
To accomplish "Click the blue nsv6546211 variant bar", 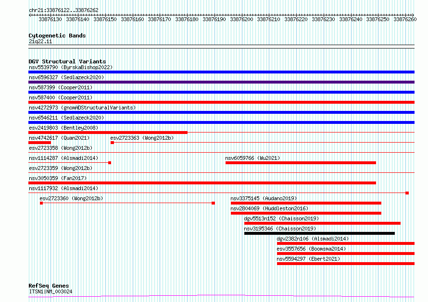I will (221, 122).
